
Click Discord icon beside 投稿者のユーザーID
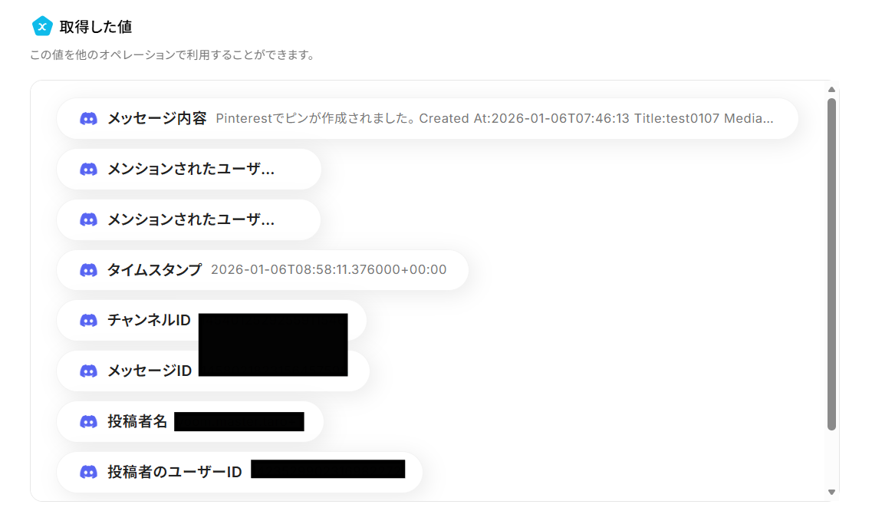88,472
